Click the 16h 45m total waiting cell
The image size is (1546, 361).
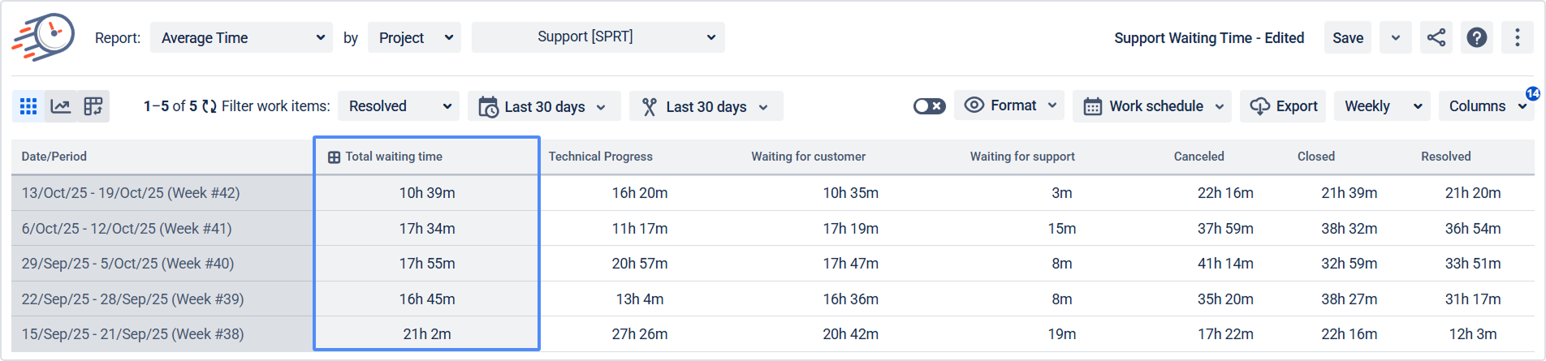click(x=427, y=299)
